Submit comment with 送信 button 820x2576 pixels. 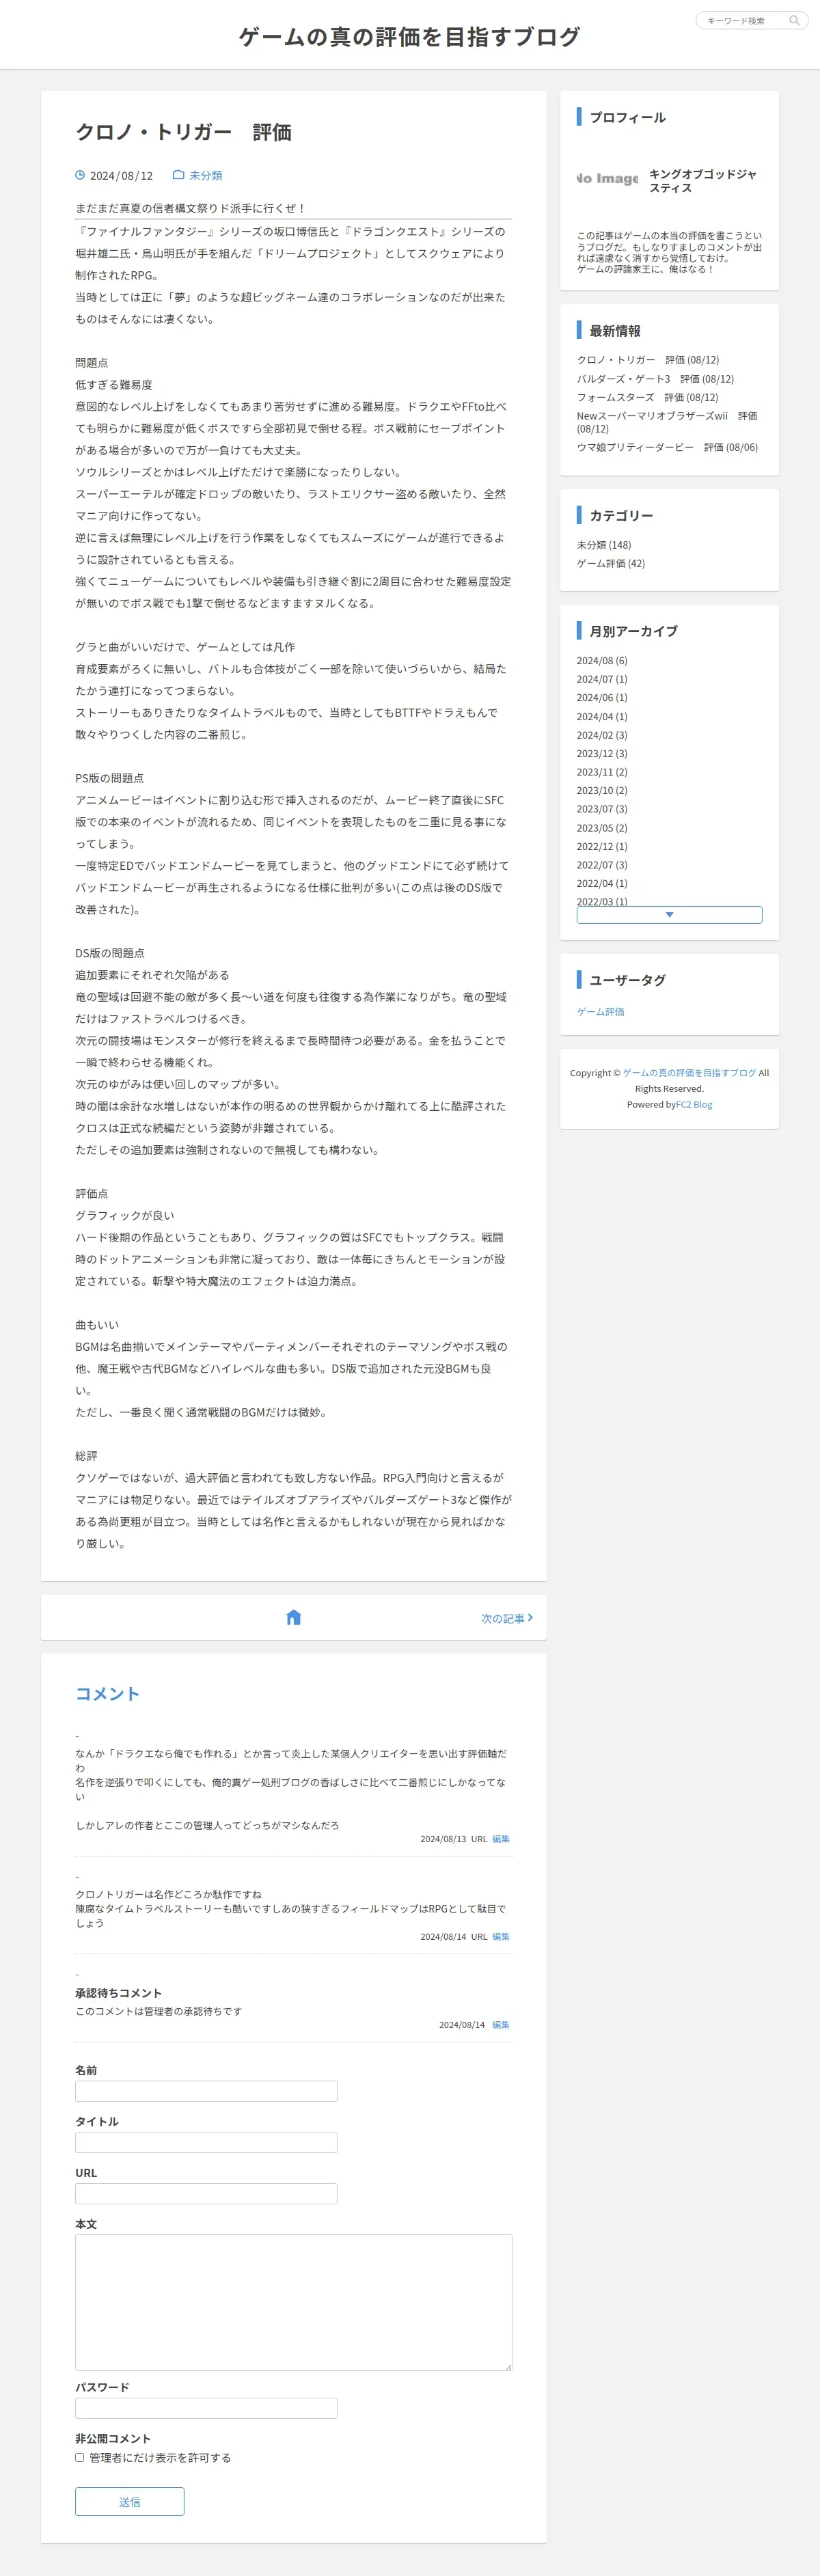click(129, 2501)
